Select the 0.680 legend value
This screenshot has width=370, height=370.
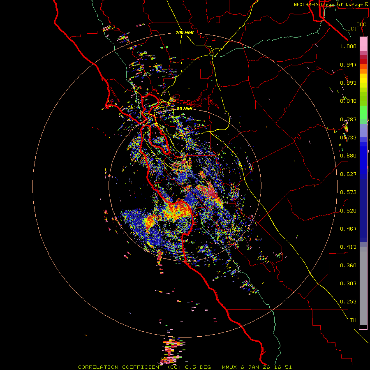pos(348,156)
